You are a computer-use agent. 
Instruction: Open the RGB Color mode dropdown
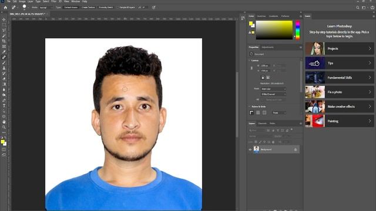(x=273, y=89)
